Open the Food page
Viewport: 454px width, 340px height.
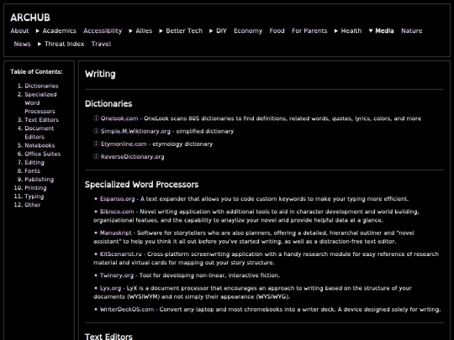(x=277, y=31)
